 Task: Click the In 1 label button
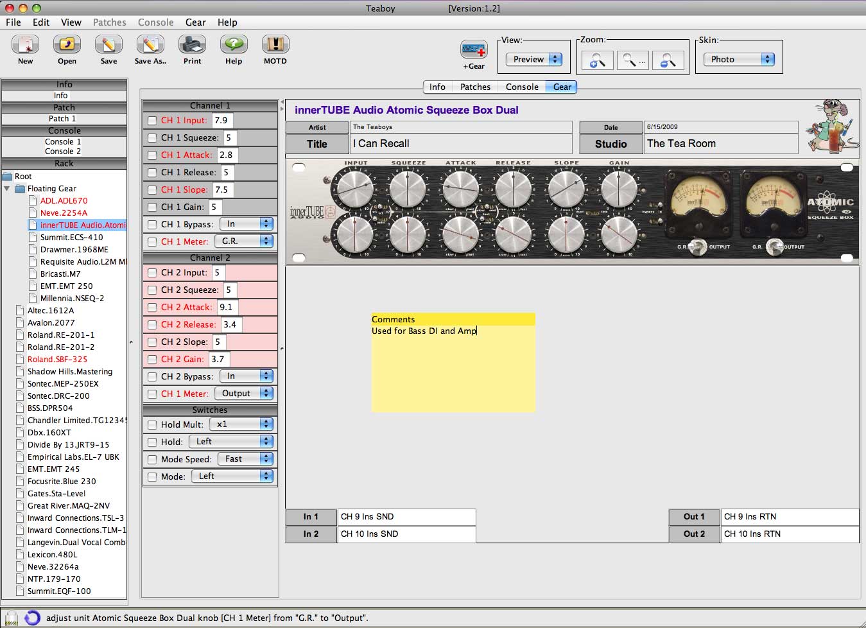[311, 517]
